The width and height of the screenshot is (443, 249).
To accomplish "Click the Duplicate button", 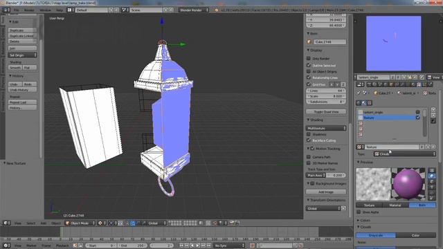I will pyautogui.click(x=23, y=30).
